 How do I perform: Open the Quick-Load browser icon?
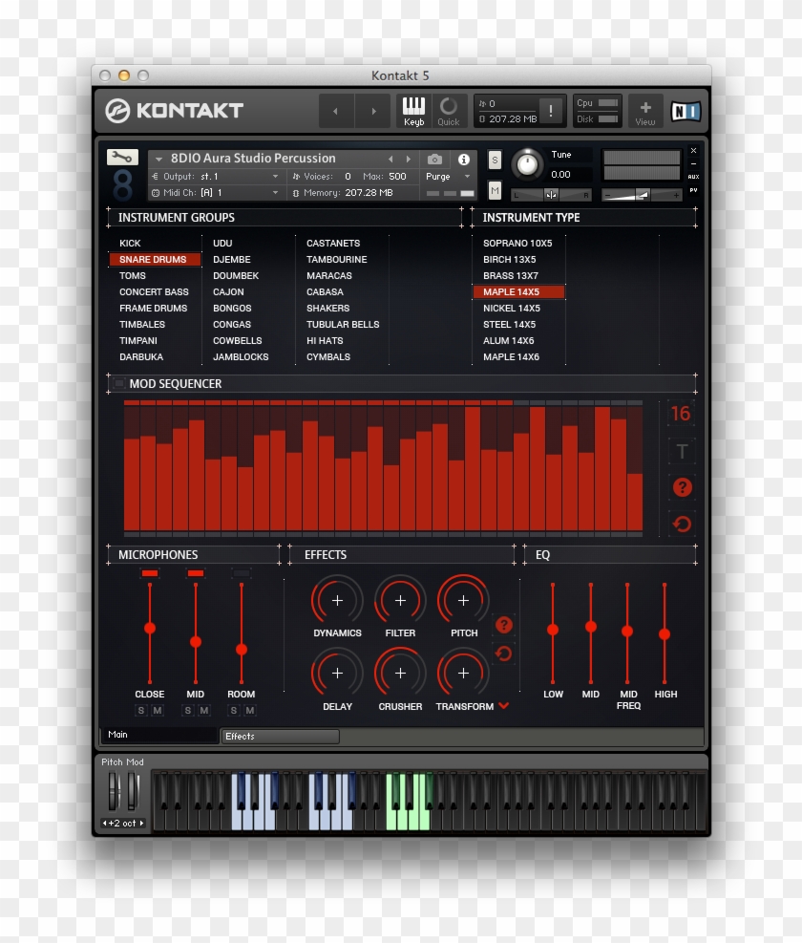pos(449,111)
